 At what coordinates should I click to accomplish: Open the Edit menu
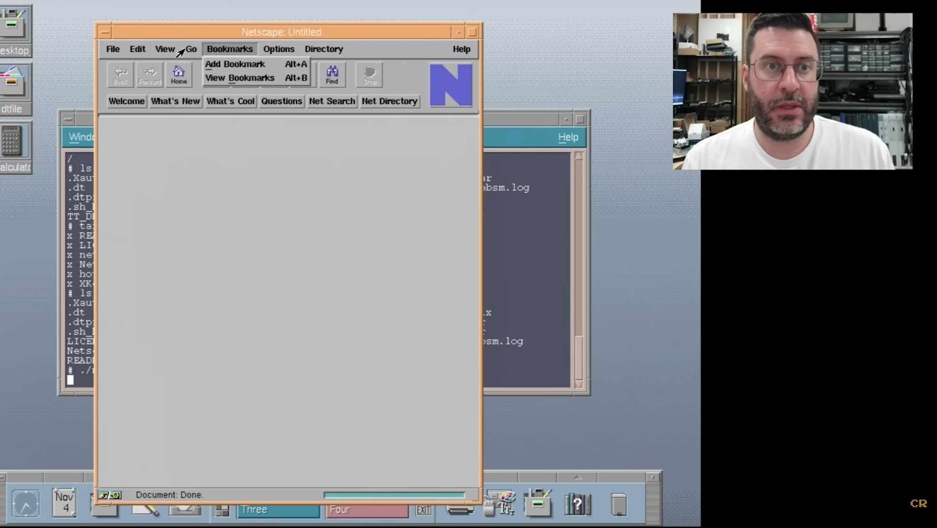(x=138, y=49)
